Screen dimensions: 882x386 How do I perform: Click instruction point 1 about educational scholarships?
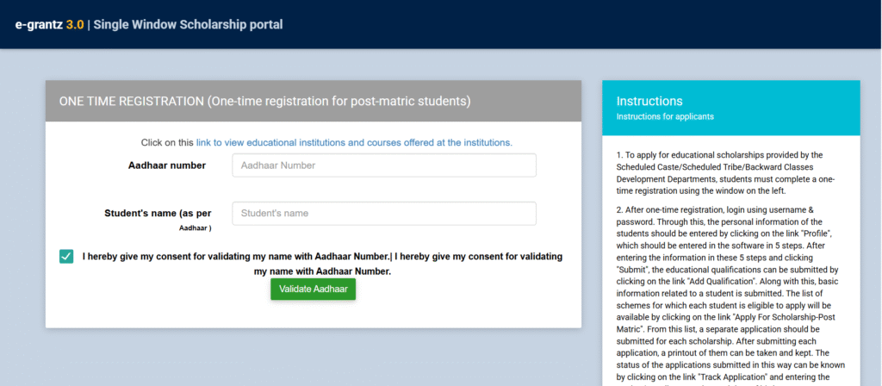pyautogui.click(x=728, y=172)
